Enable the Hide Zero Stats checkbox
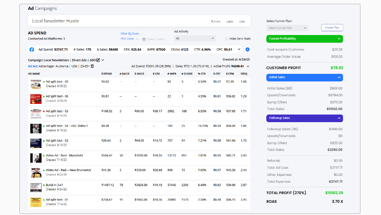This screenshot has height=215, width=381. [x=226, y=39]
